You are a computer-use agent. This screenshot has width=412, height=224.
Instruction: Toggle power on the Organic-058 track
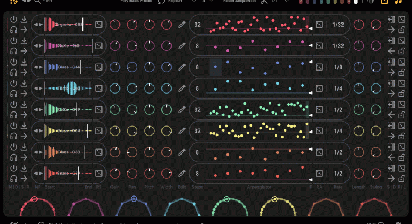tap(13, 20)
